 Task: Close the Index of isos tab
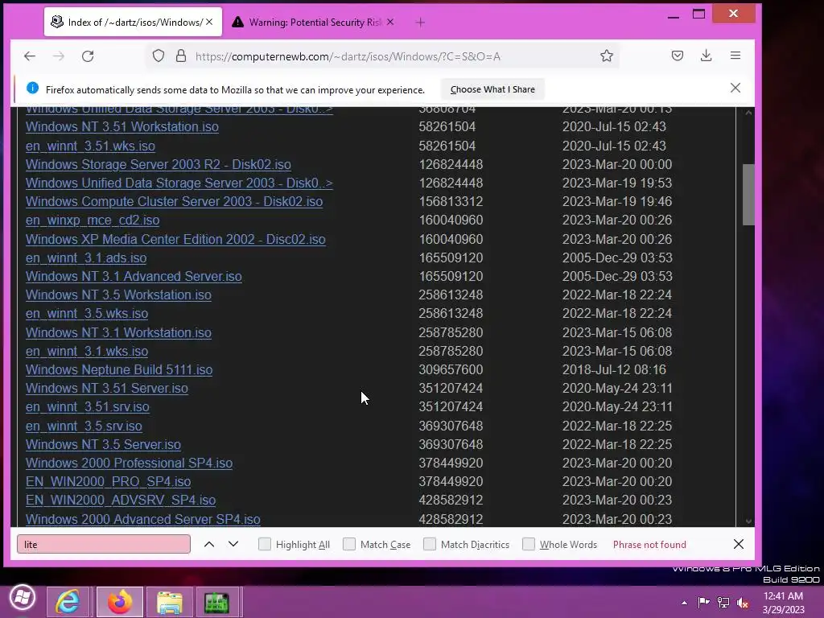[209, 22]
